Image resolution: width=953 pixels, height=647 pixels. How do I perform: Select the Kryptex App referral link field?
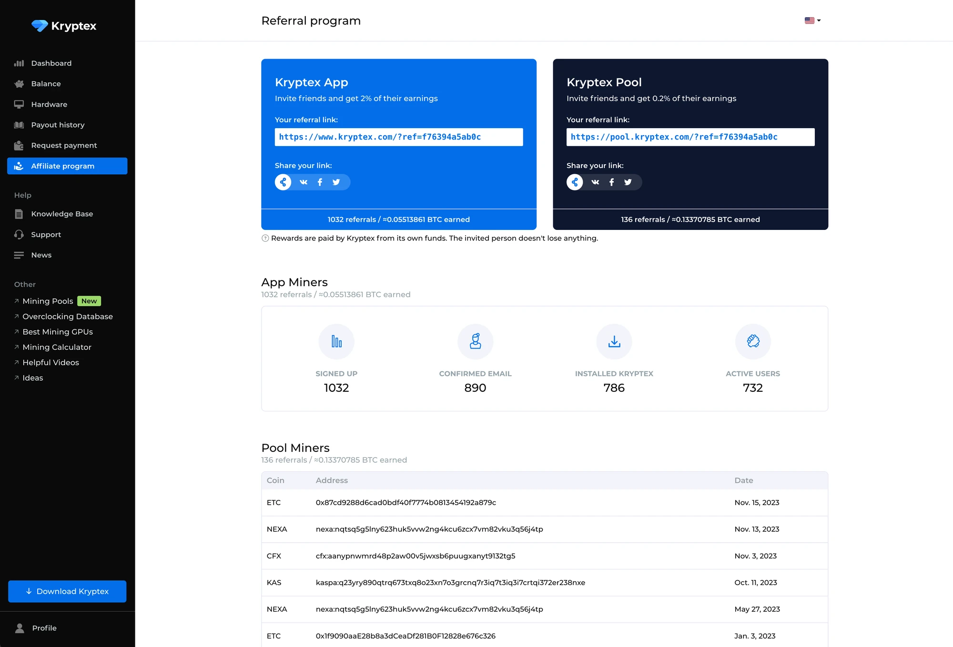pyautogui.click(x=398, y=137)
